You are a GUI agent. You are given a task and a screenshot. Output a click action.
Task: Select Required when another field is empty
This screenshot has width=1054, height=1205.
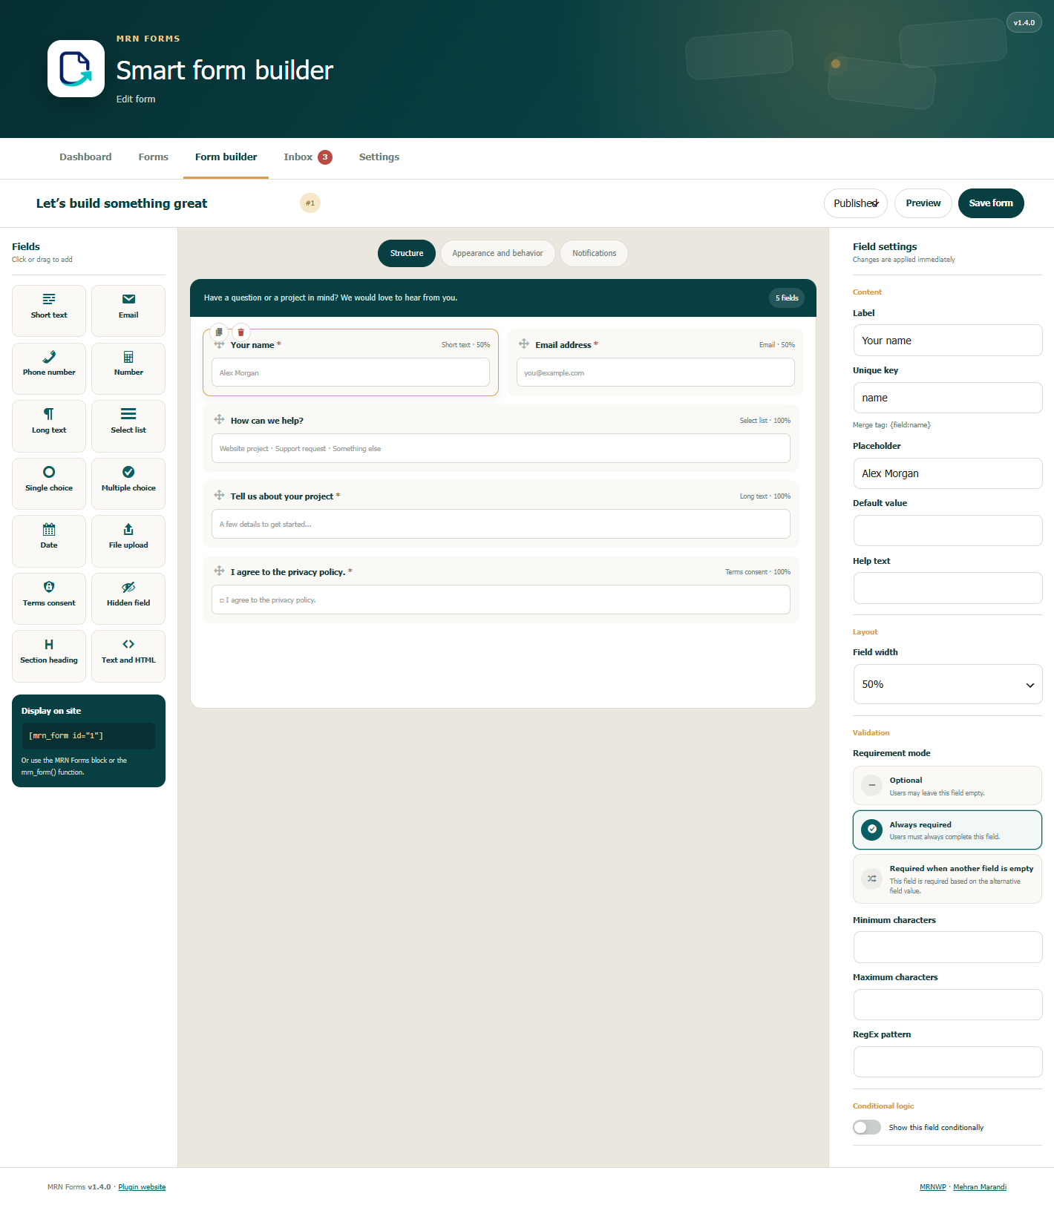[947, 879]
